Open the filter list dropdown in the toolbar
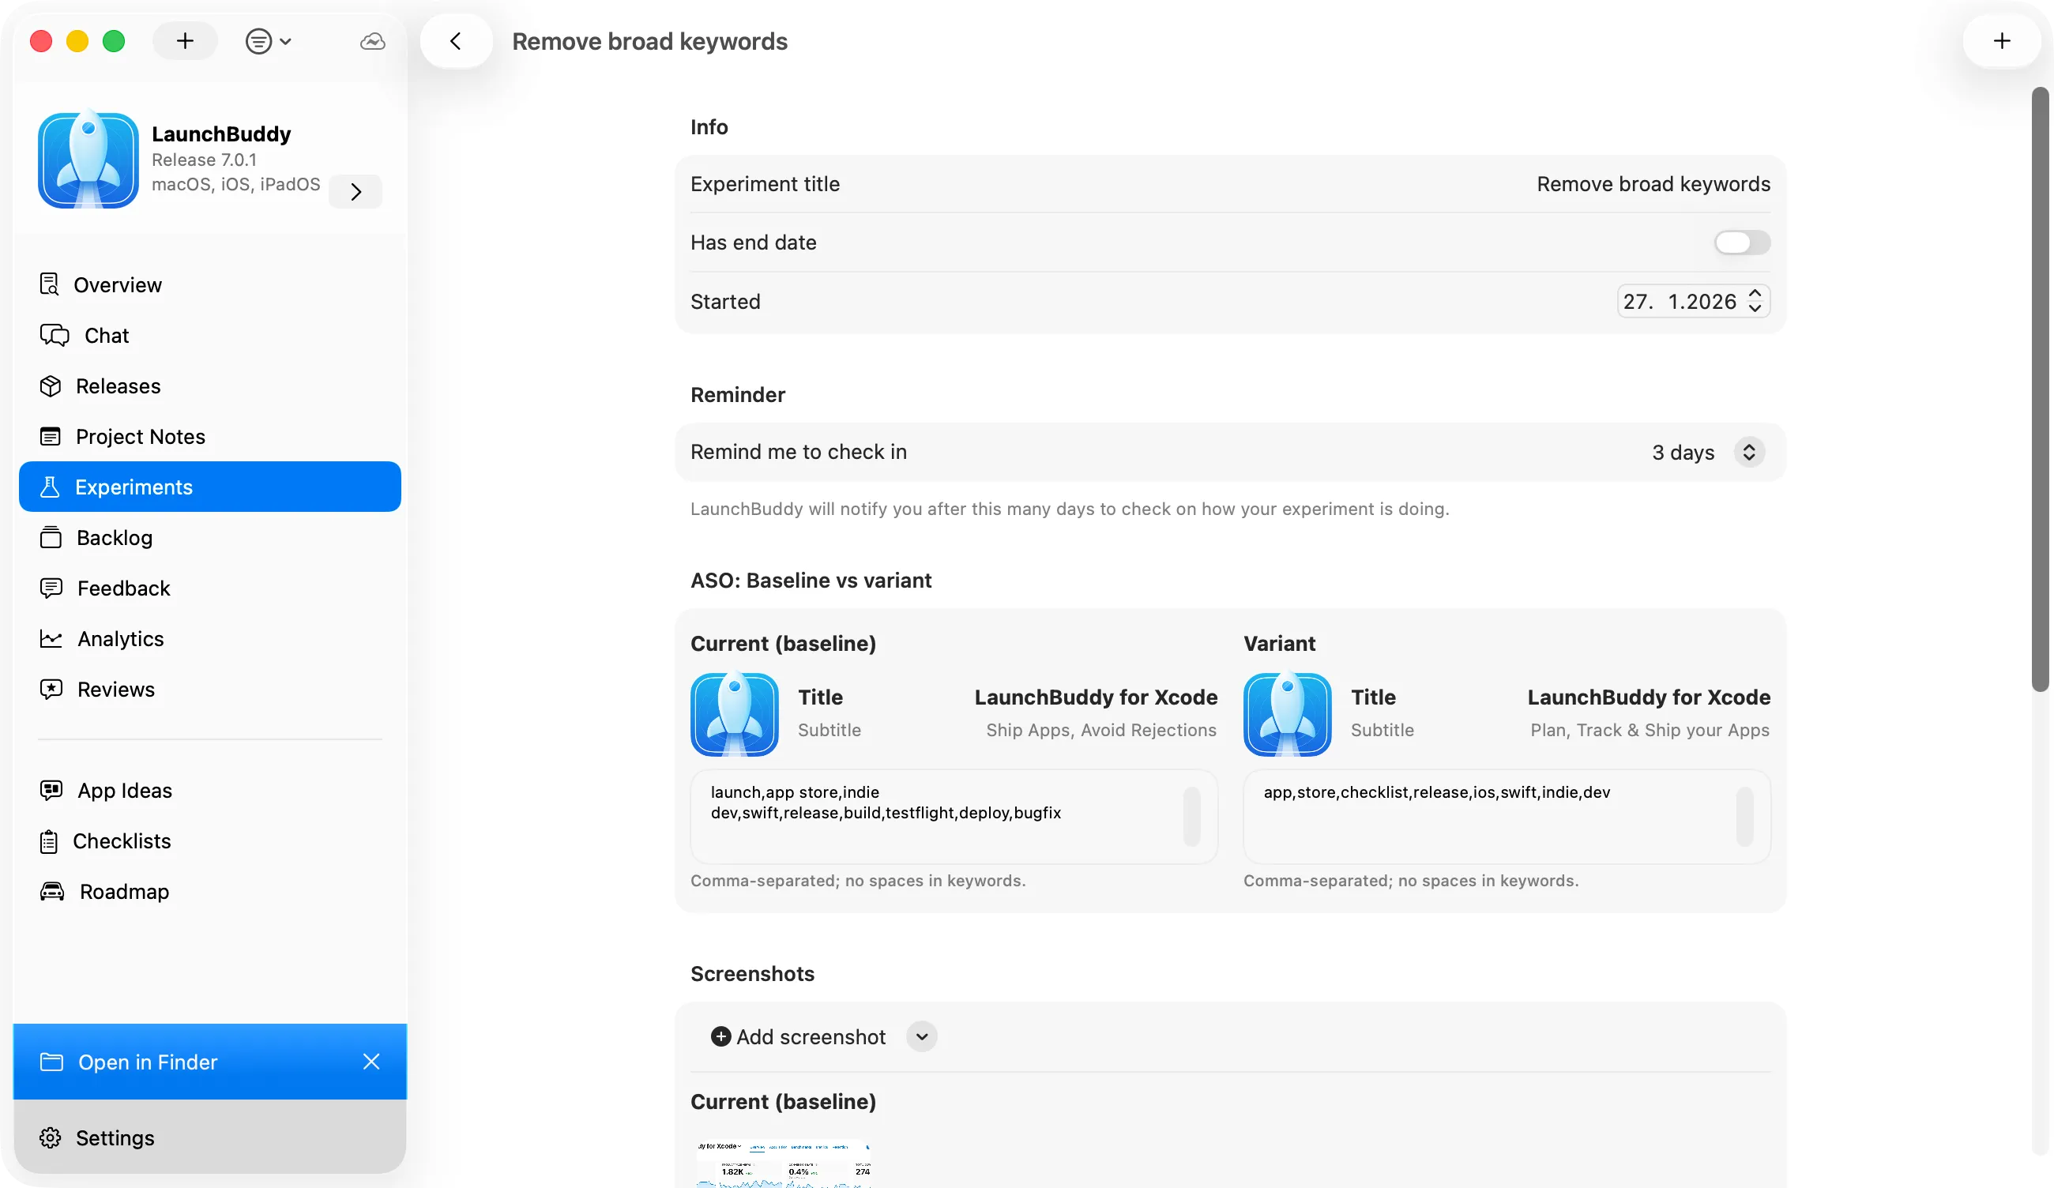The width and height of the screenshot is (2054, 1188). point(268,41)
